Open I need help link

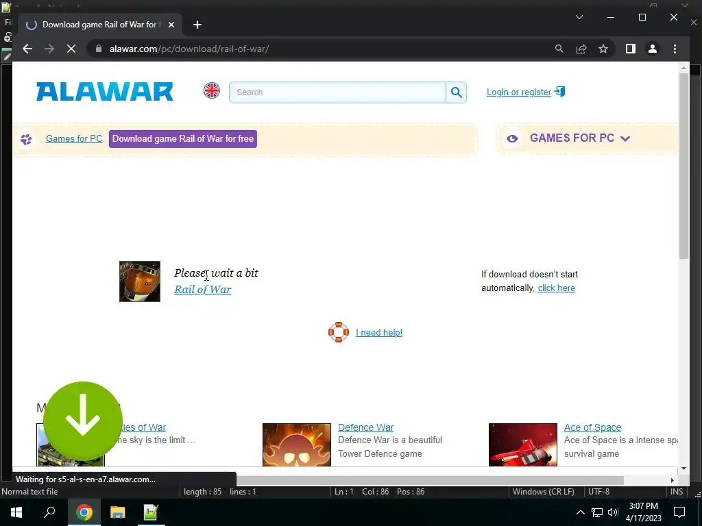[x=378, y=332]
